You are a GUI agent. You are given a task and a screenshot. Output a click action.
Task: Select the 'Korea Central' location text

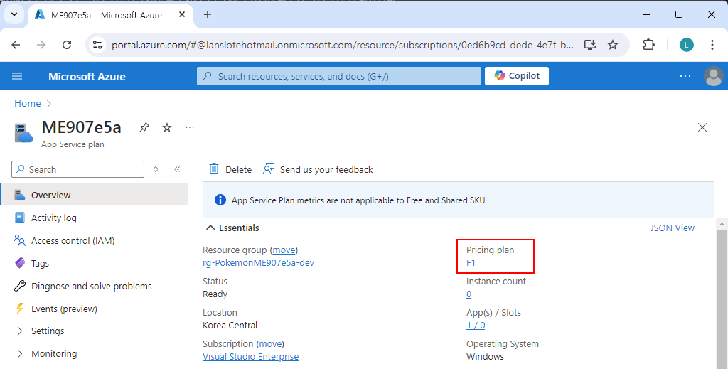coord(230,326)
